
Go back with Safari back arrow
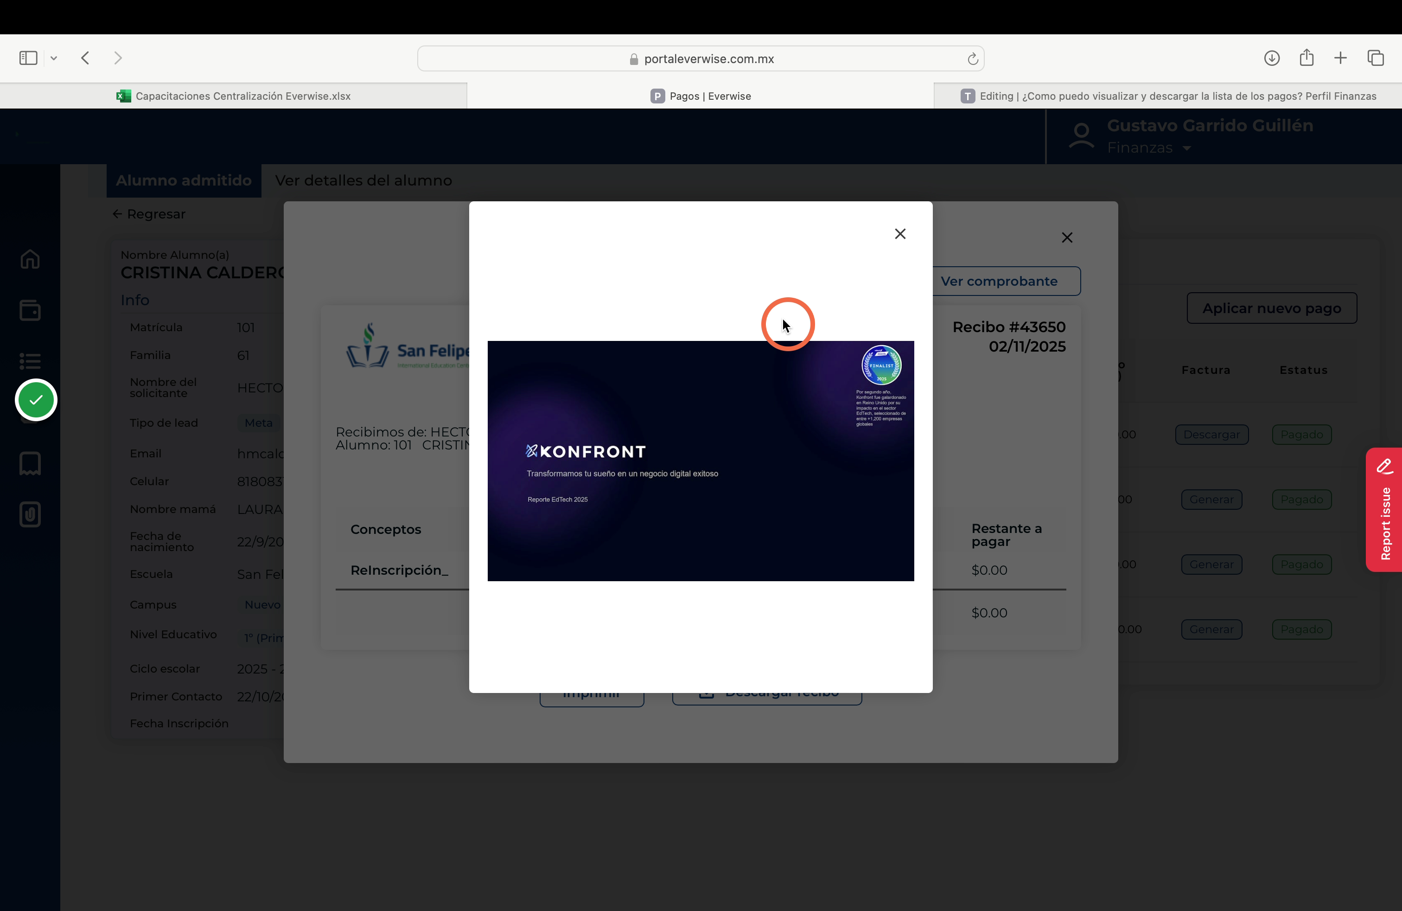85,58
